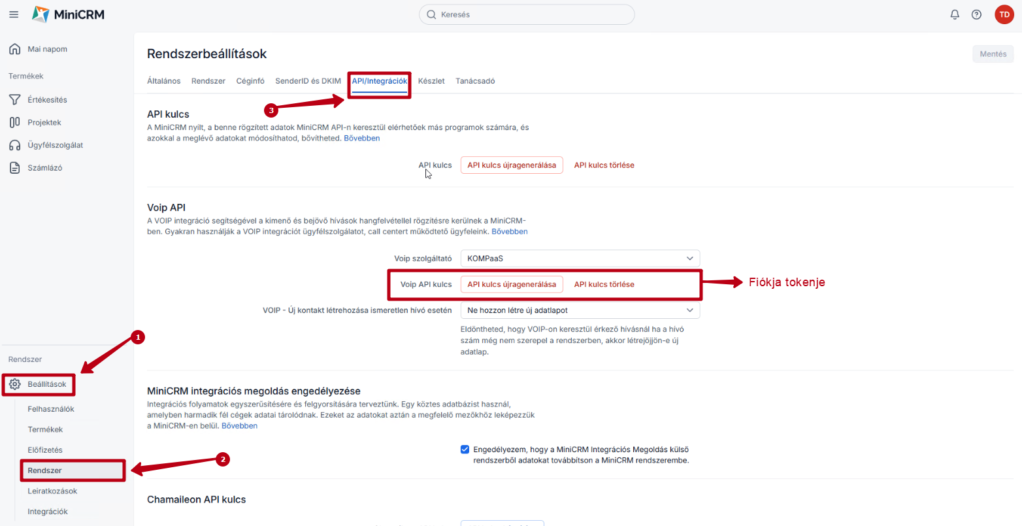Open Beállítások in the sidebar
The image size is (1022, 526).
[47, 384]
